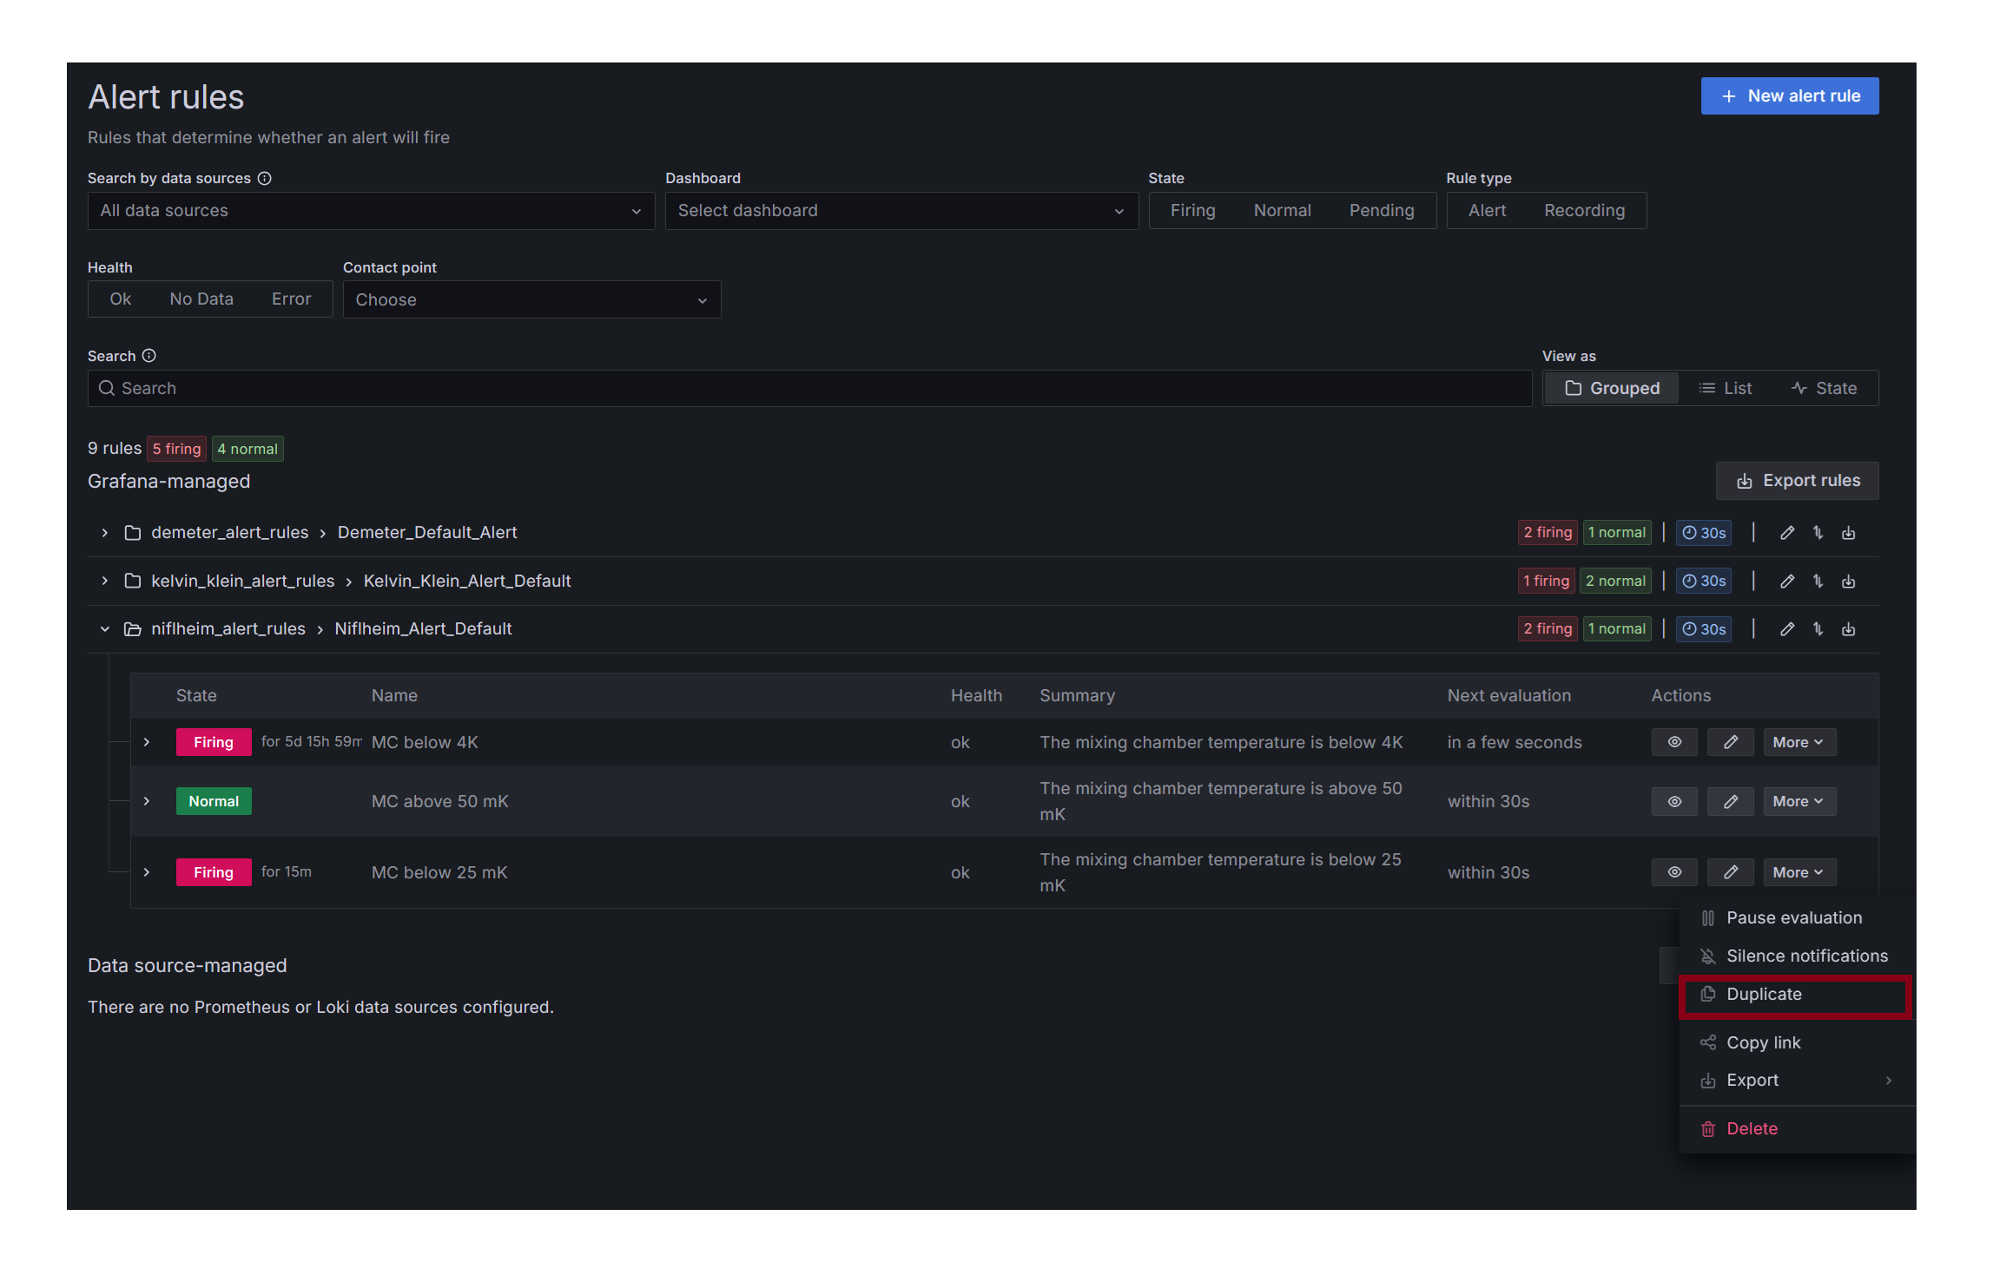
Task: Filter State by Firing
Action: pyautogui.click(x=1192, y=211)
